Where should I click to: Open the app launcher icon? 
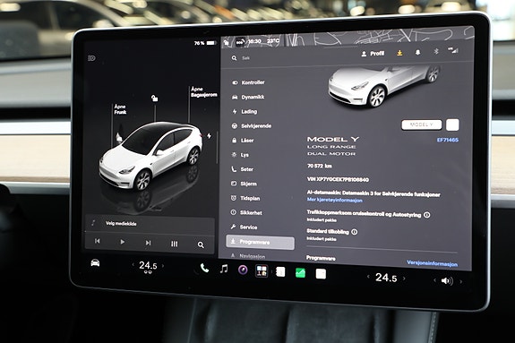262,271
